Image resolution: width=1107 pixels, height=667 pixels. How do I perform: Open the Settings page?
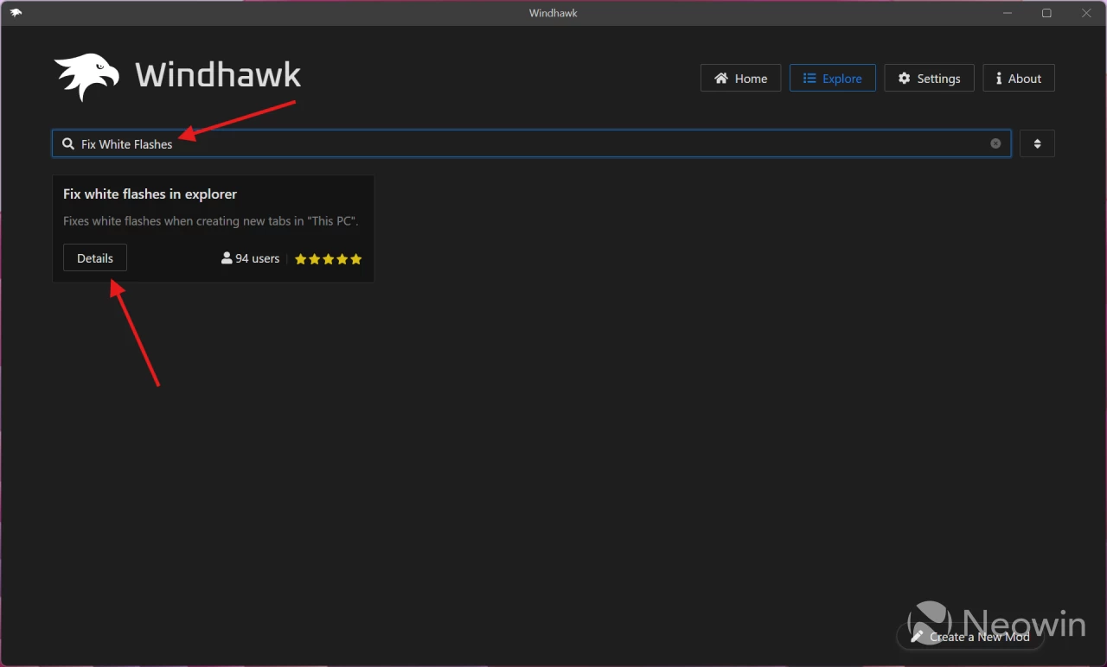(929, 78)
